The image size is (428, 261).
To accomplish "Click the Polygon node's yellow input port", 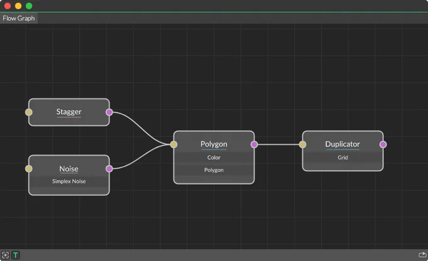I will click(x=174, y=144).
